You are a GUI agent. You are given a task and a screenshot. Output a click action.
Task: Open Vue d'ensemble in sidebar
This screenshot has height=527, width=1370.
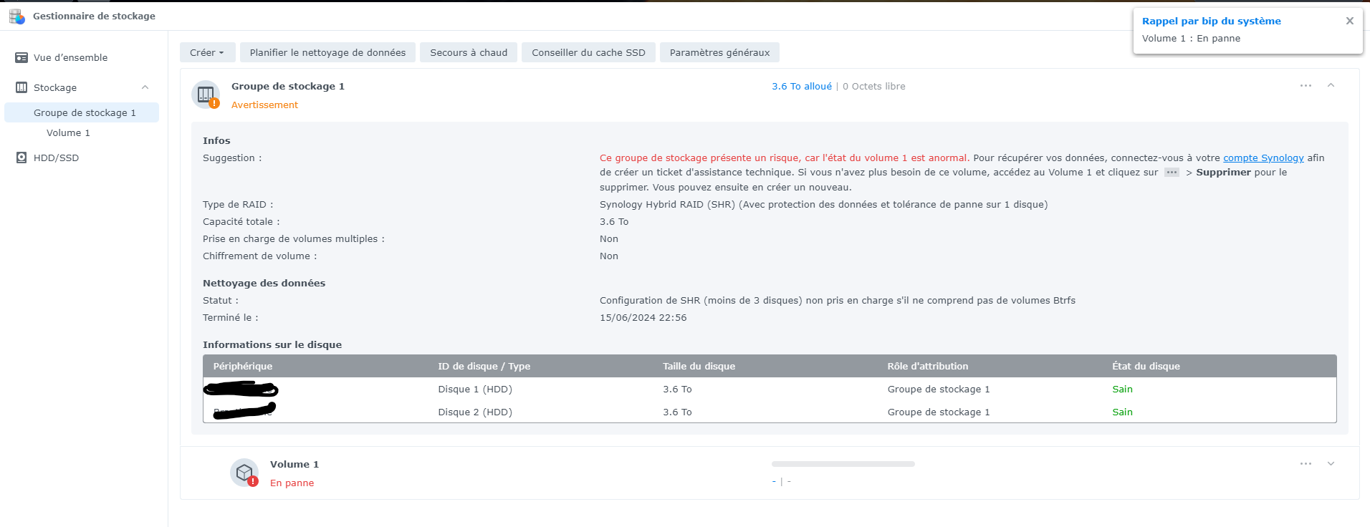click(x=70, y=57)
